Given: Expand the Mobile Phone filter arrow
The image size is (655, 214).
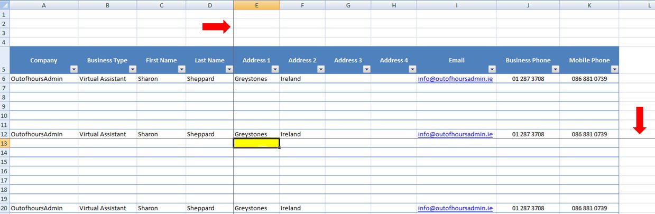Looking at the screenshot, I should [615, 69].
